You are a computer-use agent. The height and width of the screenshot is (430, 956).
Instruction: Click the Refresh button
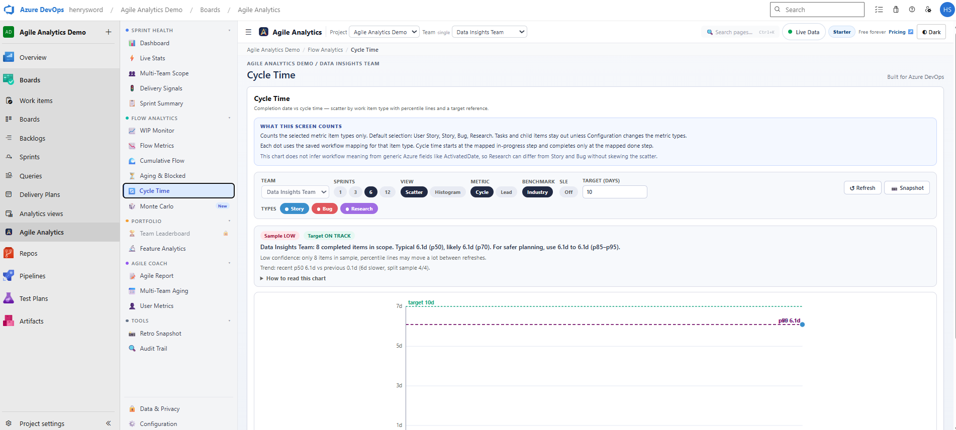[863, 188]
